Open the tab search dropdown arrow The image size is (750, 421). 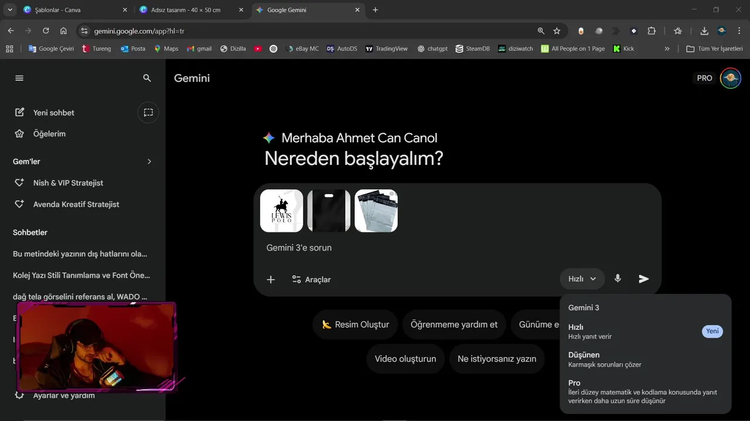[x=10, y=10]
